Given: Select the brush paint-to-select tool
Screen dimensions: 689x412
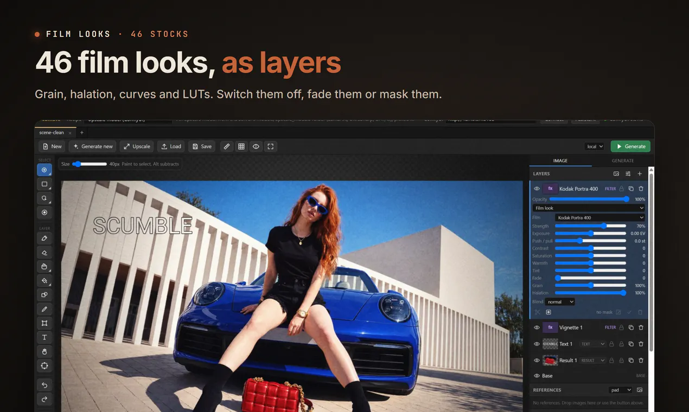Looking at the screenshot, I should [44, 170].
